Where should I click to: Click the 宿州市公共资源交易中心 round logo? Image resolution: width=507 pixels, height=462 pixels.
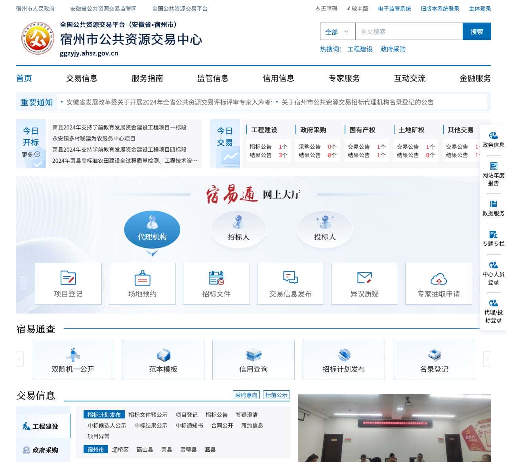[38, 38]
